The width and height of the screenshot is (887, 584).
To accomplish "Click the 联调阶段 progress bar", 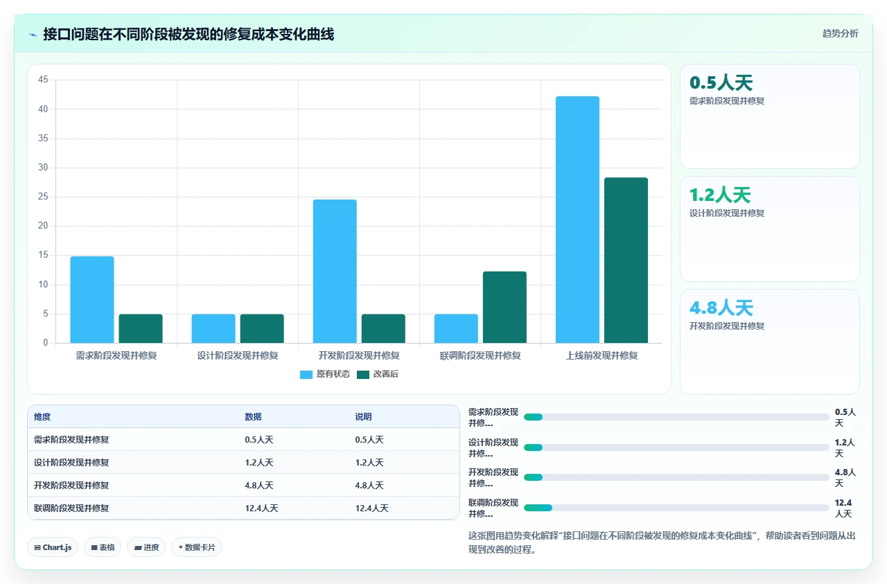I will (676, 508).
